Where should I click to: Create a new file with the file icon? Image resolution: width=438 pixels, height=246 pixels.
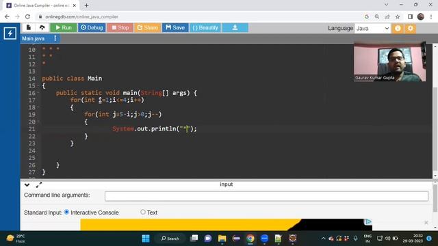click(29, 27)
